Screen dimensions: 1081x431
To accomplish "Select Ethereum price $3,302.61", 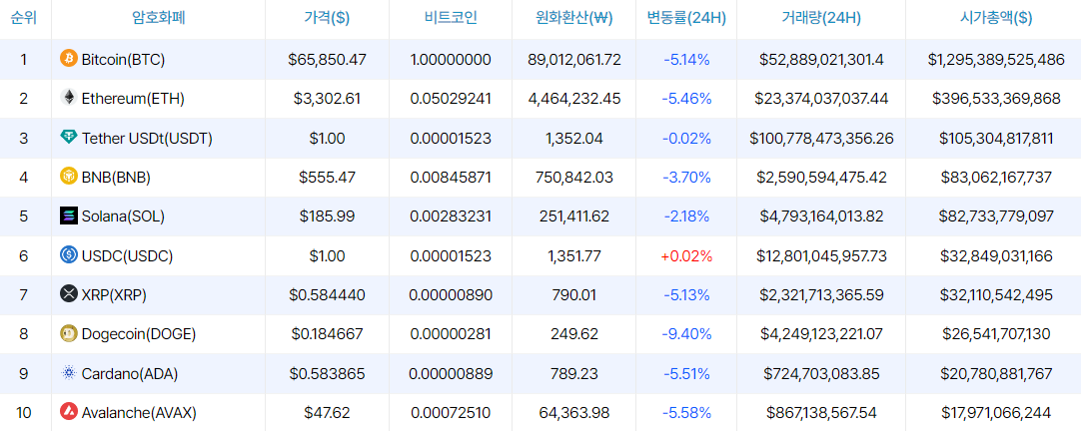I will pos(327,99).
